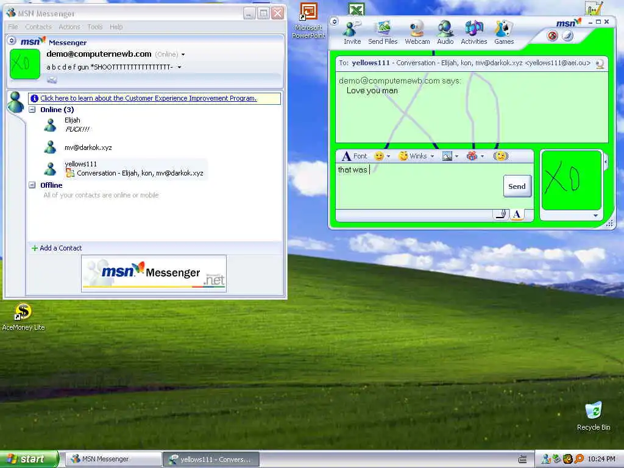Open the gift pack dropdown arrow
The image size is (624, 468).
pos(483,157)
